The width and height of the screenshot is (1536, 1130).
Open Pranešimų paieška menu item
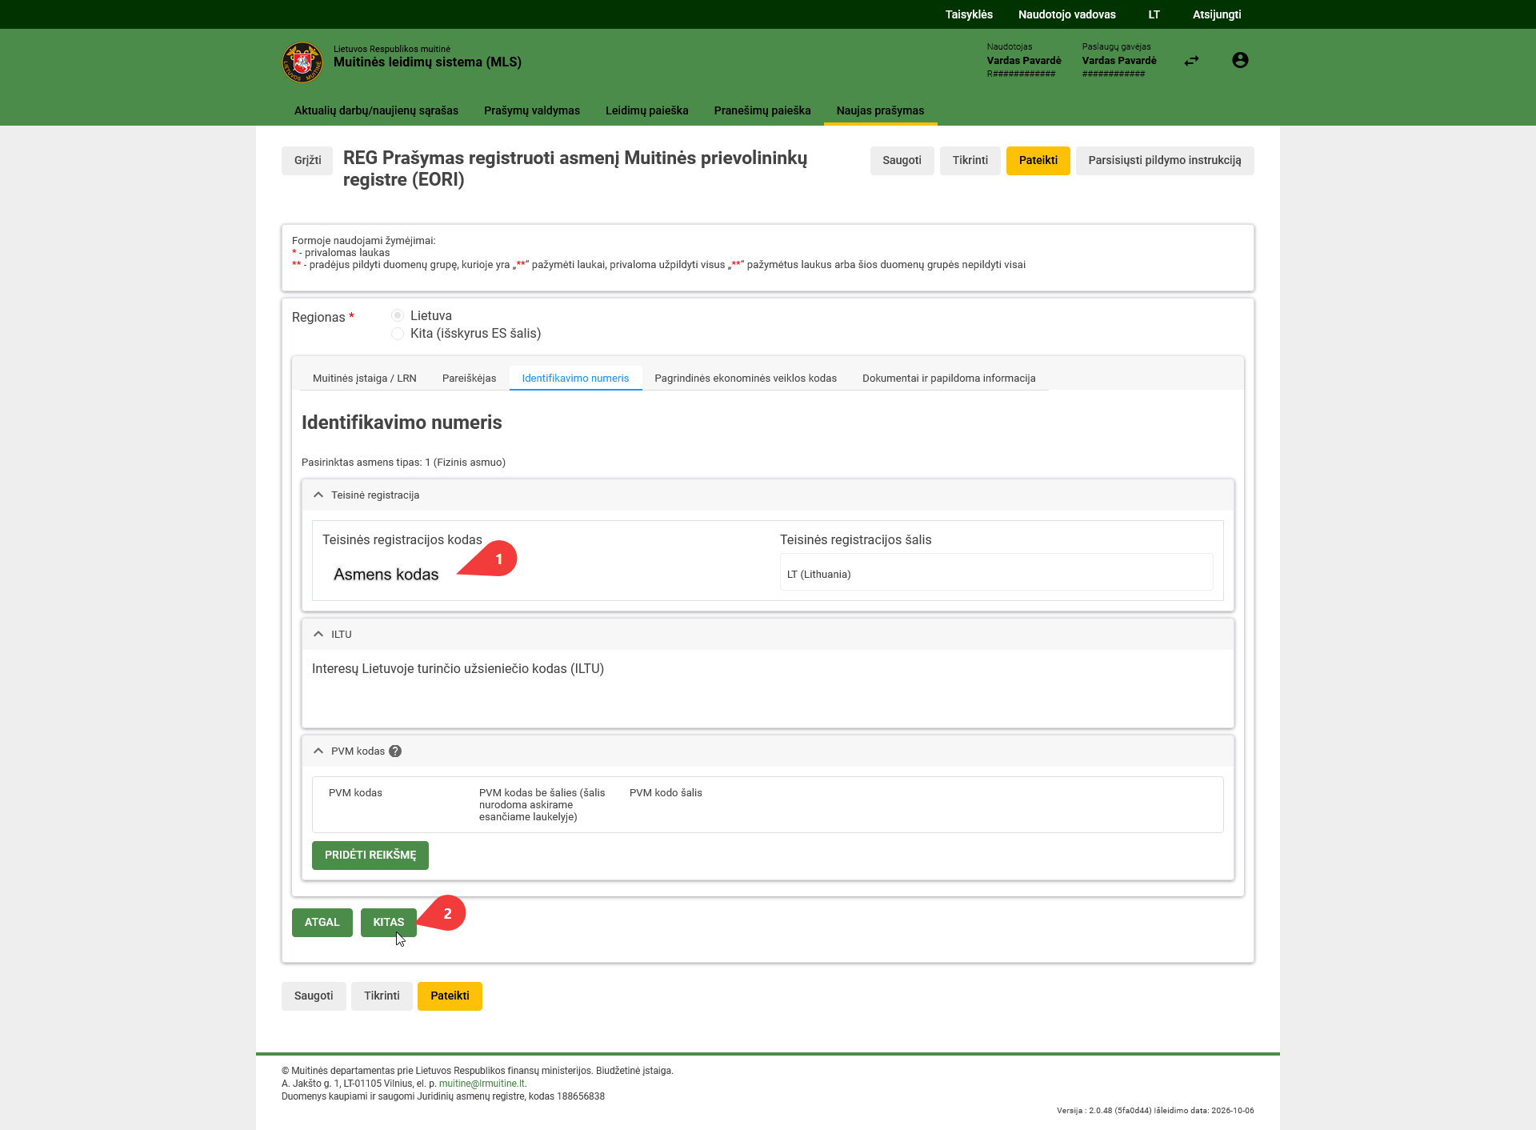[762, 110]
